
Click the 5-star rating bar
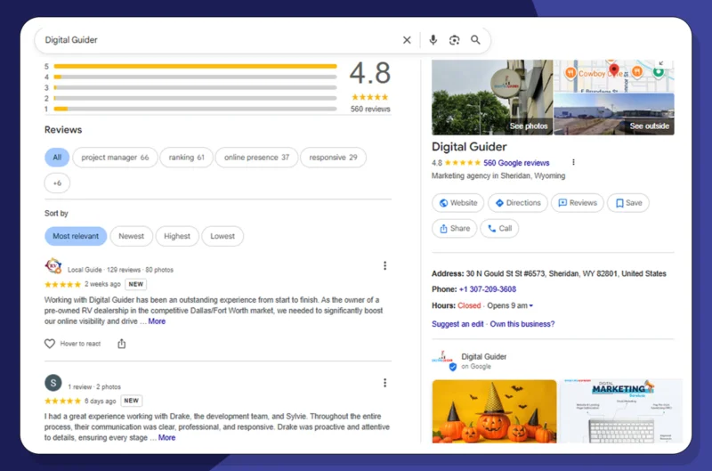pyautogui.click(x=195, y=66)
